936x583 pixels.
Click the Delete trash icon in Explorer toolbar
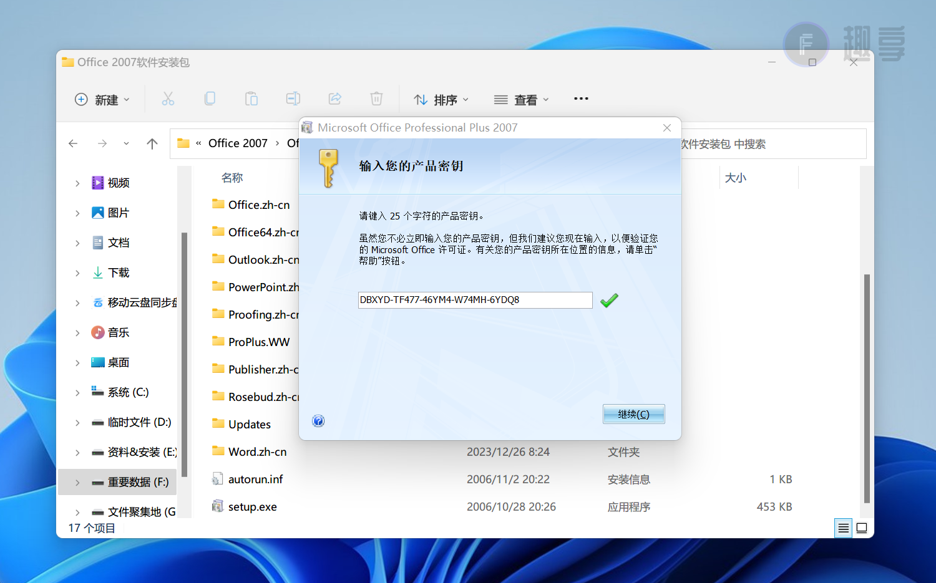(x=376, y=99)
